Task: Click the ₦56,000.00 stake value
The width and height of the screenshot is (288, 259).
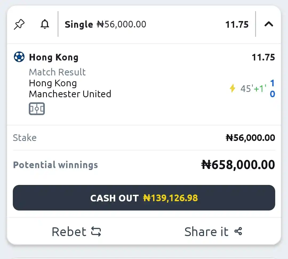Action: 250,138
